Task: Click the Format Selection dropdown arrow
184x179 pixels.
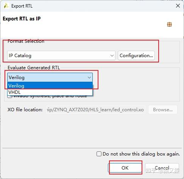Action: coord(112,56)
